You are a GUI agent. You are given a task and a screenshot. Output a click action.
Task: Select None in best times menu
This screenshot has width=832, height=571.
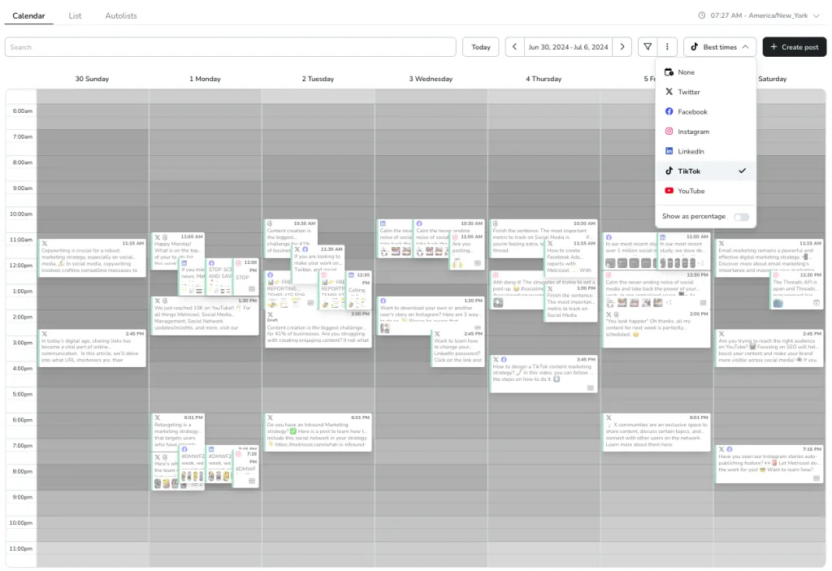[x=686, y=72]
